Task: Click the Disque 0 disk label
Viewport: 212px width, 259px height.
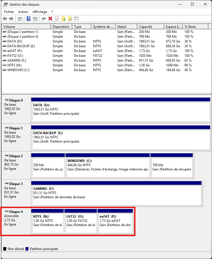Action: [16, 100]
